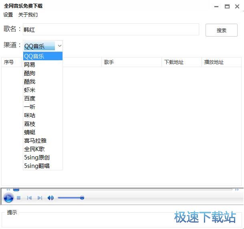Skip to next track icon
Screen dimensions: 244x229
pos(40,198)
